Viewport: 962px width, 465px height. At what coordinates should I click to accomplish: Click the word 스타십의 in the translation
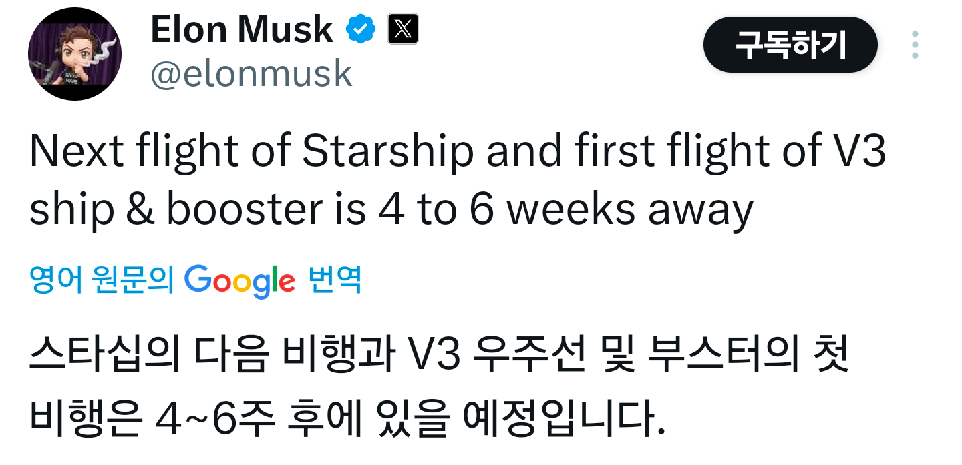click(104, 359)
